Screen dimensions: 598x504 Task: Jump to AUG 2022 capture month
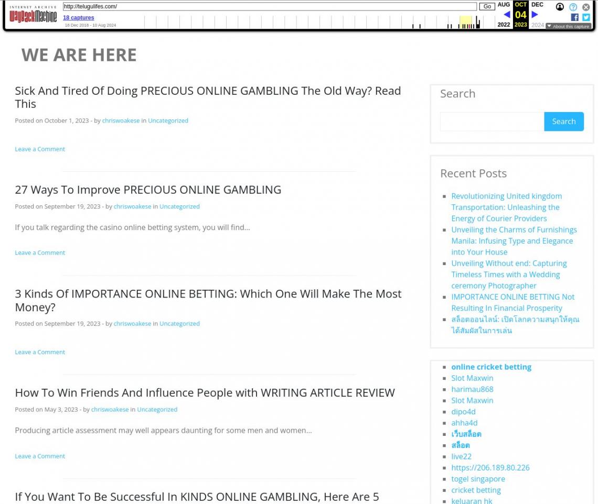point(504,5)
